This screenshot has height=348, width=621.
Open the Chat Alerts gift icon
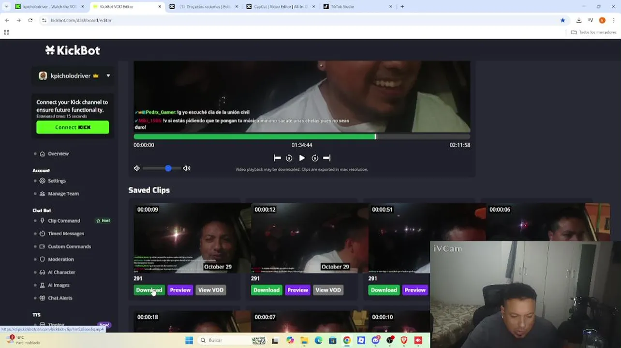click(x=43, y=298)
